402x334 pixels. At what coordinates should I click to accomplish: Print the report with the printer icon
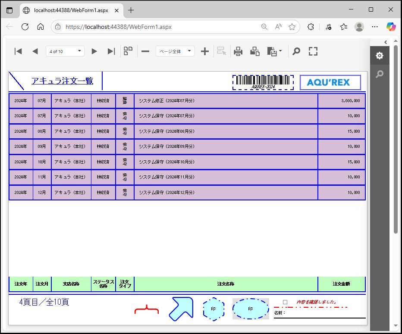click(238, 51)
